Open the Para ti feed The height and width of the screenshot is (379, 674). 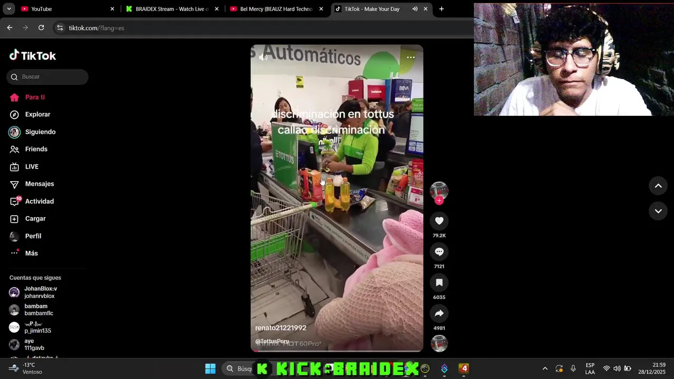35,97
